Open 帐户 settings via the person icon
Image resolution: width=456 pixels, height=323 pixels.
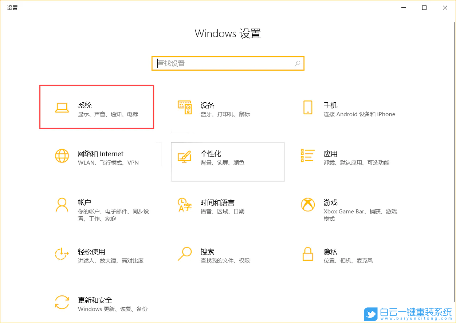point(62,205)
